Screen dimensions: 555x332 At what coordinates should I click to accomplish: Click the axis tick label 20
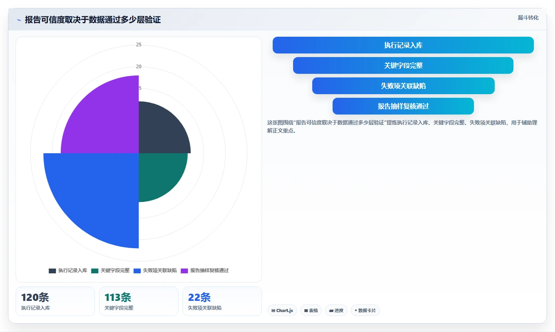139,67
